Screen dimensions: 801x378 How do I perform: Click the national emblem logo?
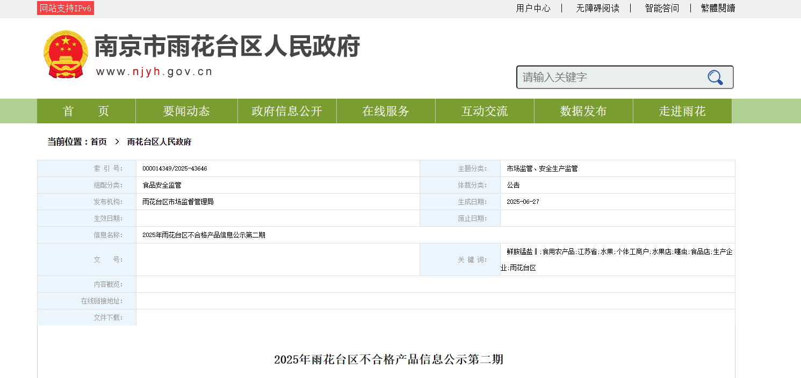[66, 54]
